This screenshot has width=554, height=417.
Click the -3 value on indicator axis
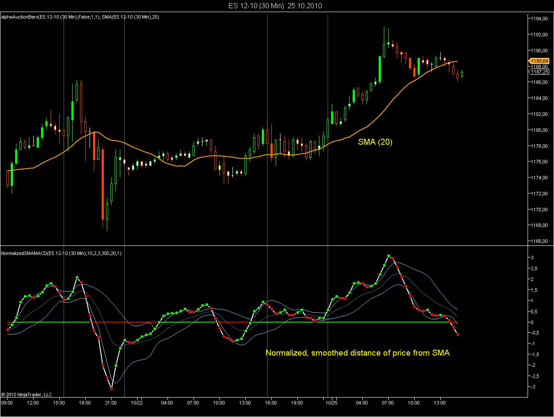tap(534, 387)
